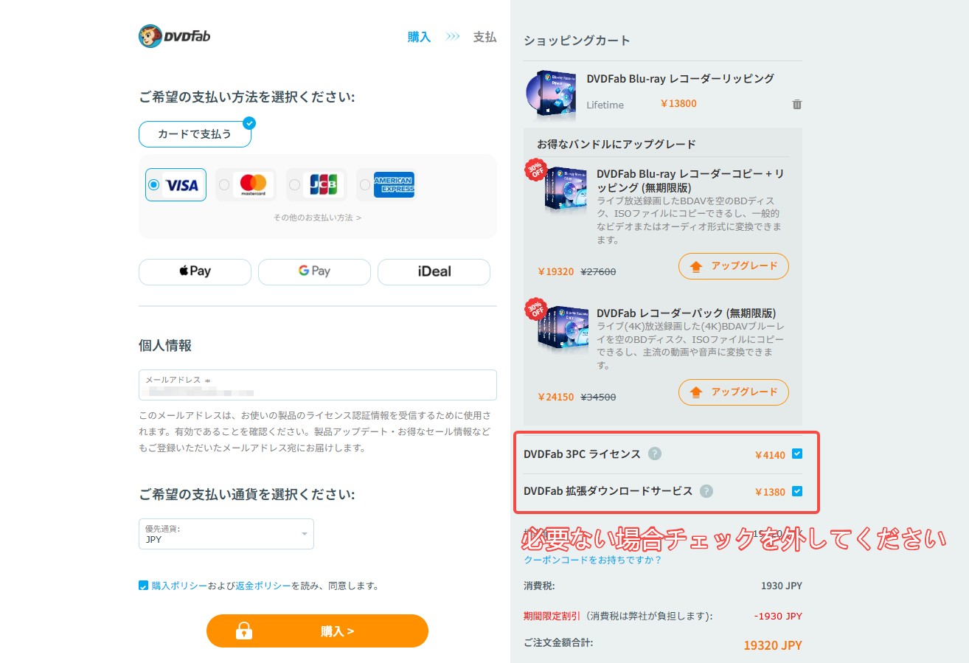Click the American Express logo

[x=394, y=185]
